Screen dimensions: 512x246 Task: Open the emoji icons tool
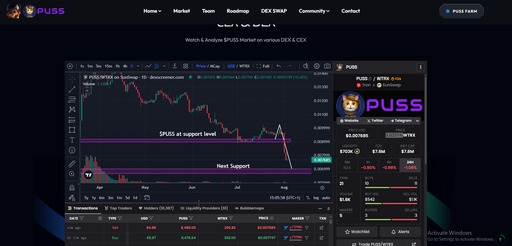[x=72, y=150]
